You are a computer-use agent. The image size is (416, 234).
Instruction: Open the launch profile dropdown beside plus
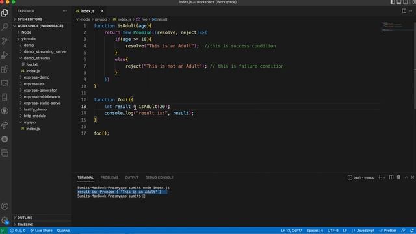pyautogui.click(x=384, y=177)
